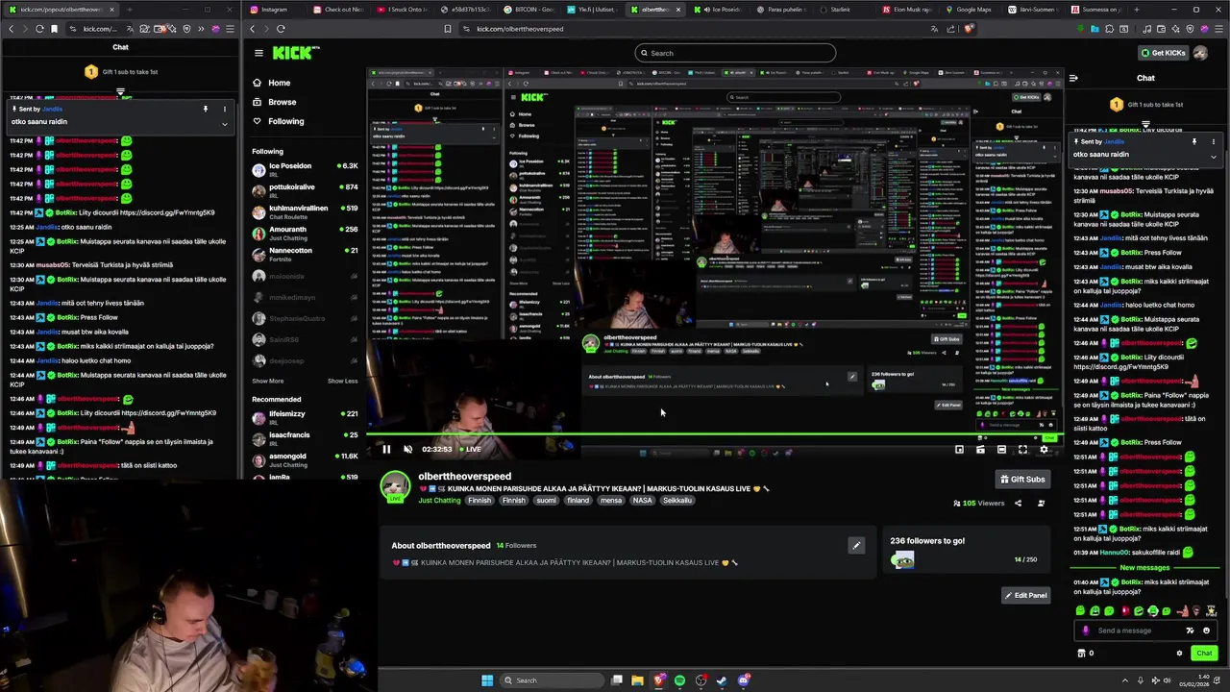Pick the first green emote in quick emotes row
The height and width of the screenshot is (692, 1230).
pyautogui.click(x=1080, y=610)
